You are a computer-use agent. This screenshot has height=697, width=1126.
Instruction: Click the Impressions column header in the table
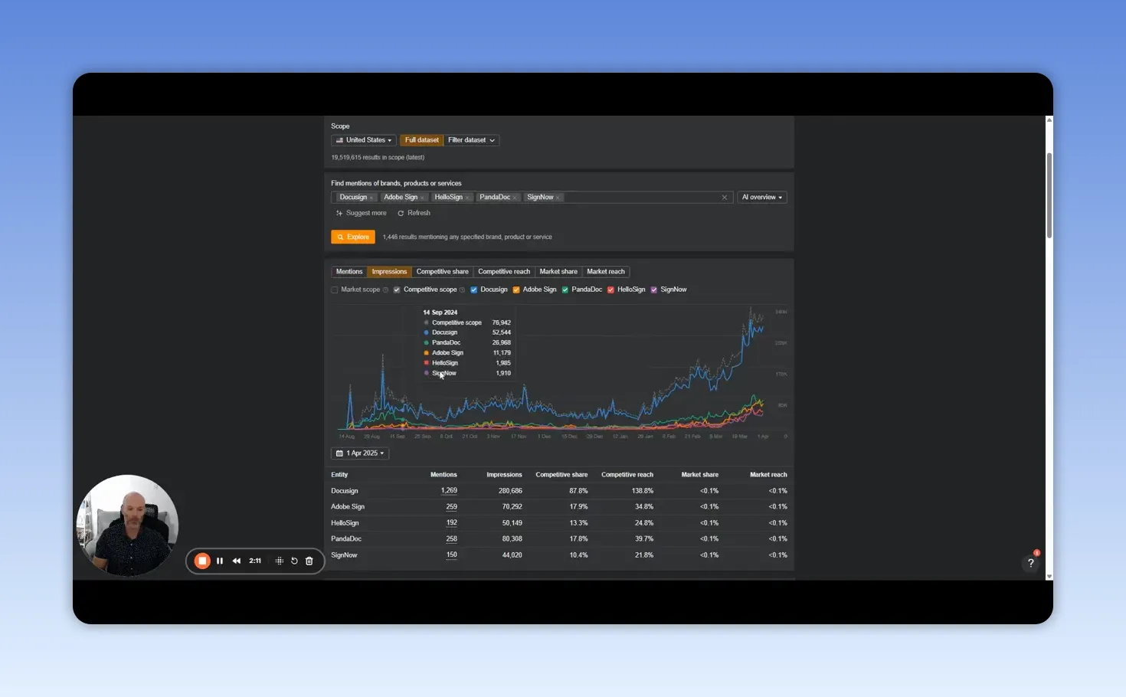click(x=504, y=475)
